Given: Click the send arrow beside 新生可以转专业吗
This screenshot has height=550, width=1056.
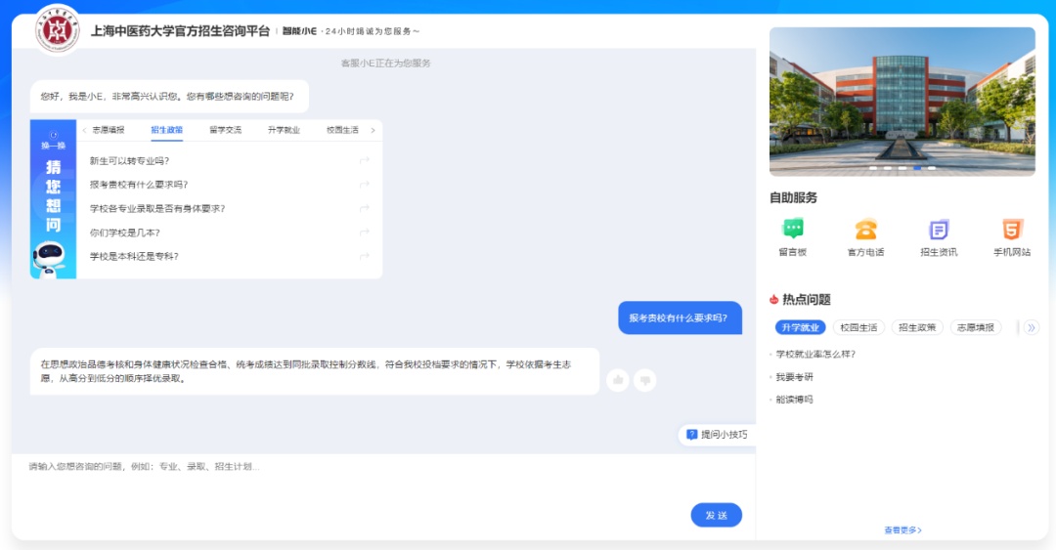Looking at the screenshot, I should (x=364, y=160).
